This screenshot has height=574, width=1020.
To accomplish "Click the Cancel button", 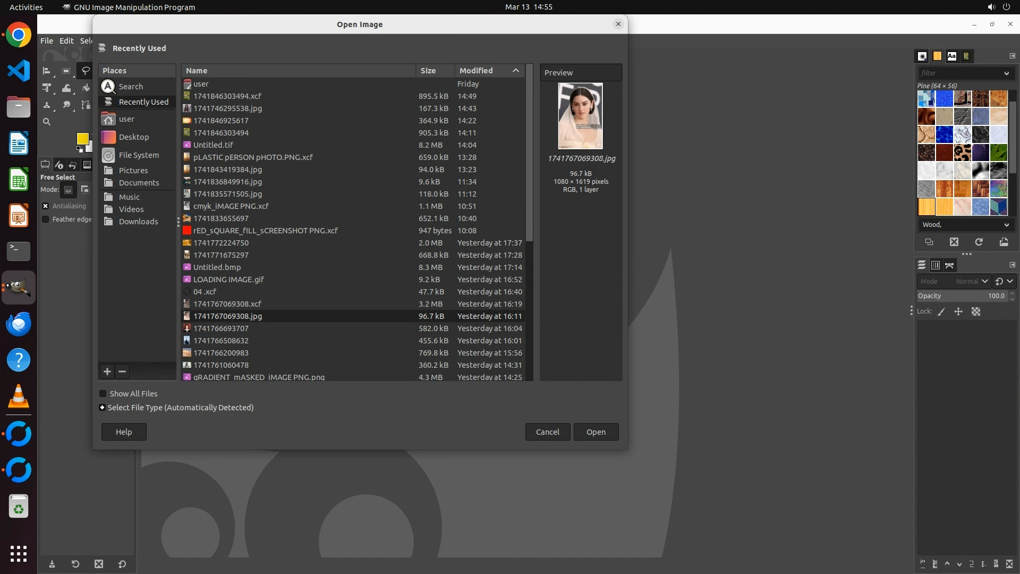I will click(547, 432).
